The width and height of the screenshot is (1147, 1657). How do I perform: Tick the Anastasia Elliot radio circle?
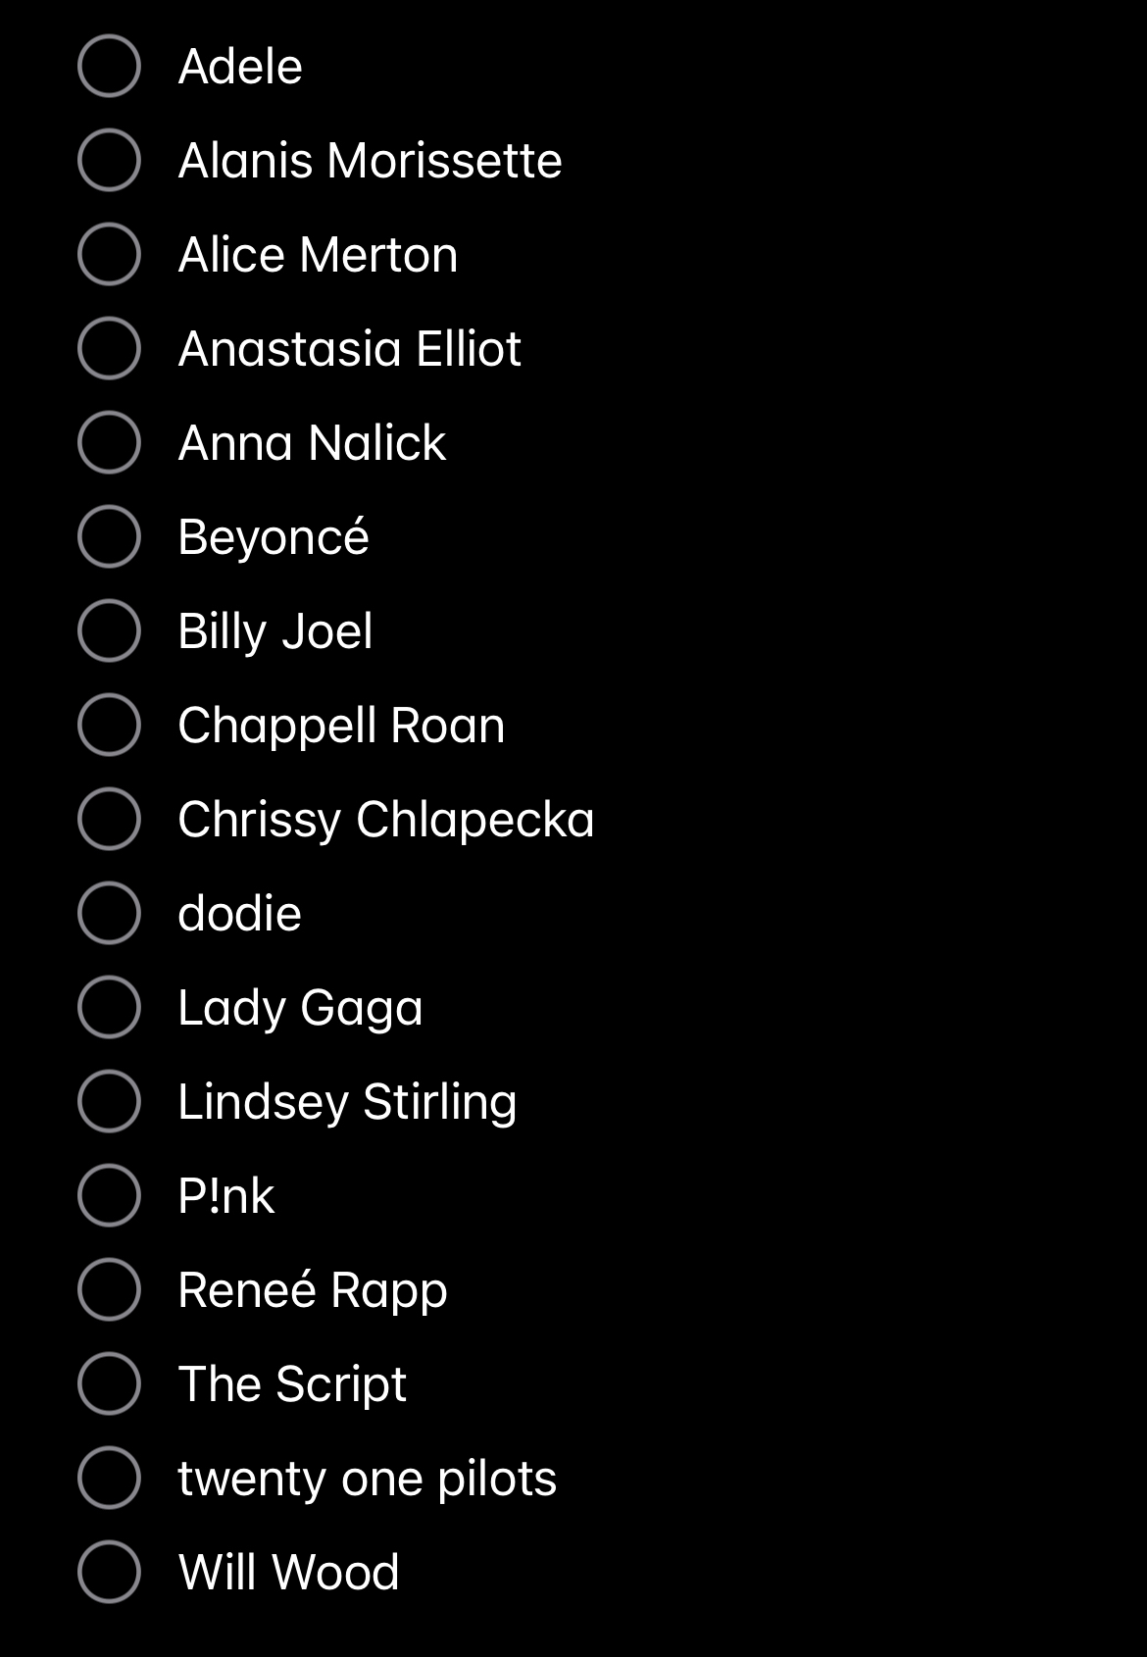(109, 349)
